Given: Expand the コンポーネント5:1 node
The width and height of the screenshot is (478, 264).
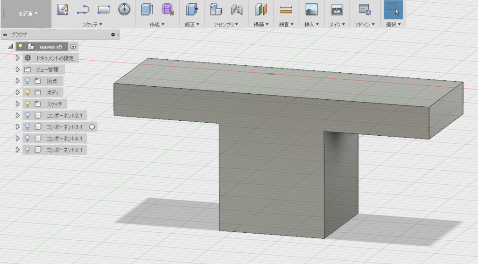Looking at the screenshot, I should [17, 150].
